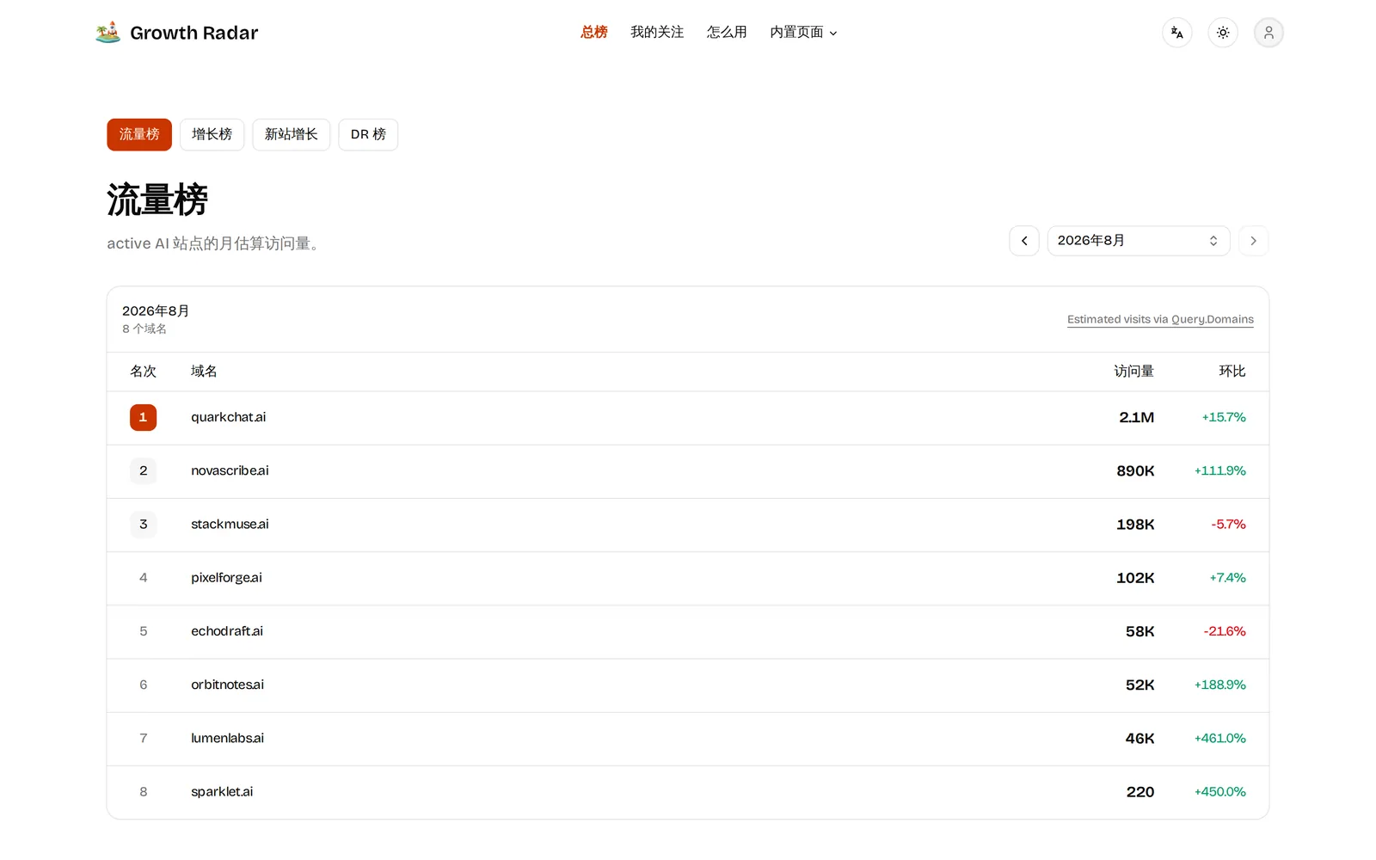
Task: Click the 访问量 column header
Action: [x=1134, y=372]
